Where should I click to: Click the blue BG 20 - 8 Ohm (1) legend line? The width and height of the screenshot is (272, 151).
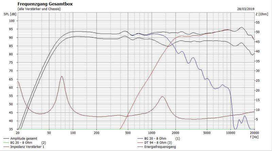click(x=140, y=138)
